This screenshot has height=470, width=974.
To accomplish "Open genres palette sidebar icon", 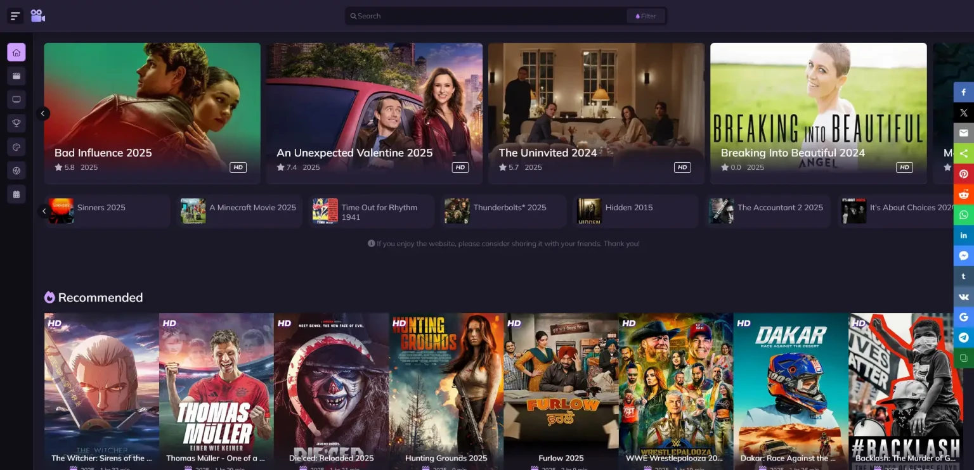I will click(16, 147).
